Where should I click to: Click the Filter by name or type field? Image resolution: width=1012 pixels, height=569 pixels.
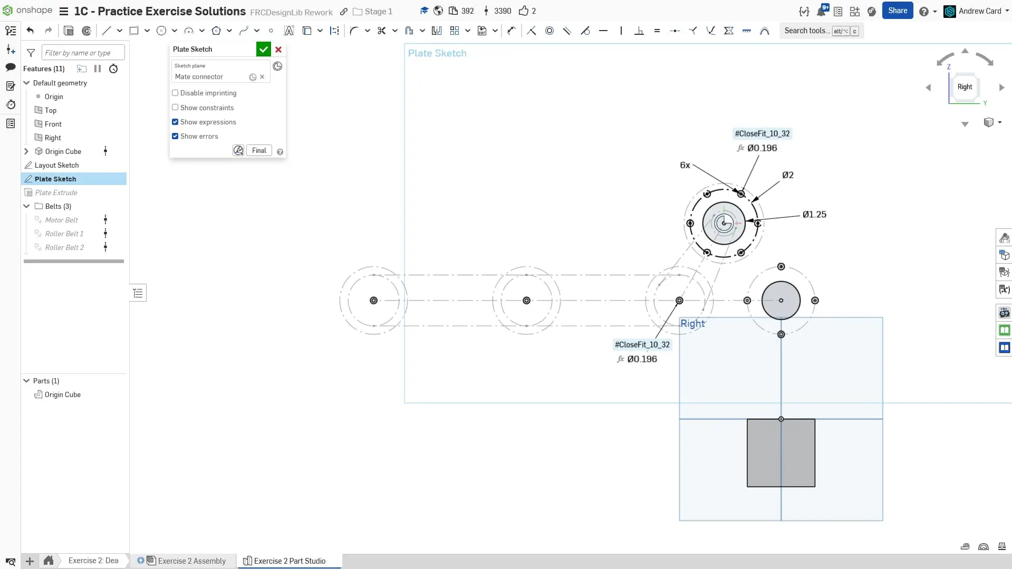[83, 52]
